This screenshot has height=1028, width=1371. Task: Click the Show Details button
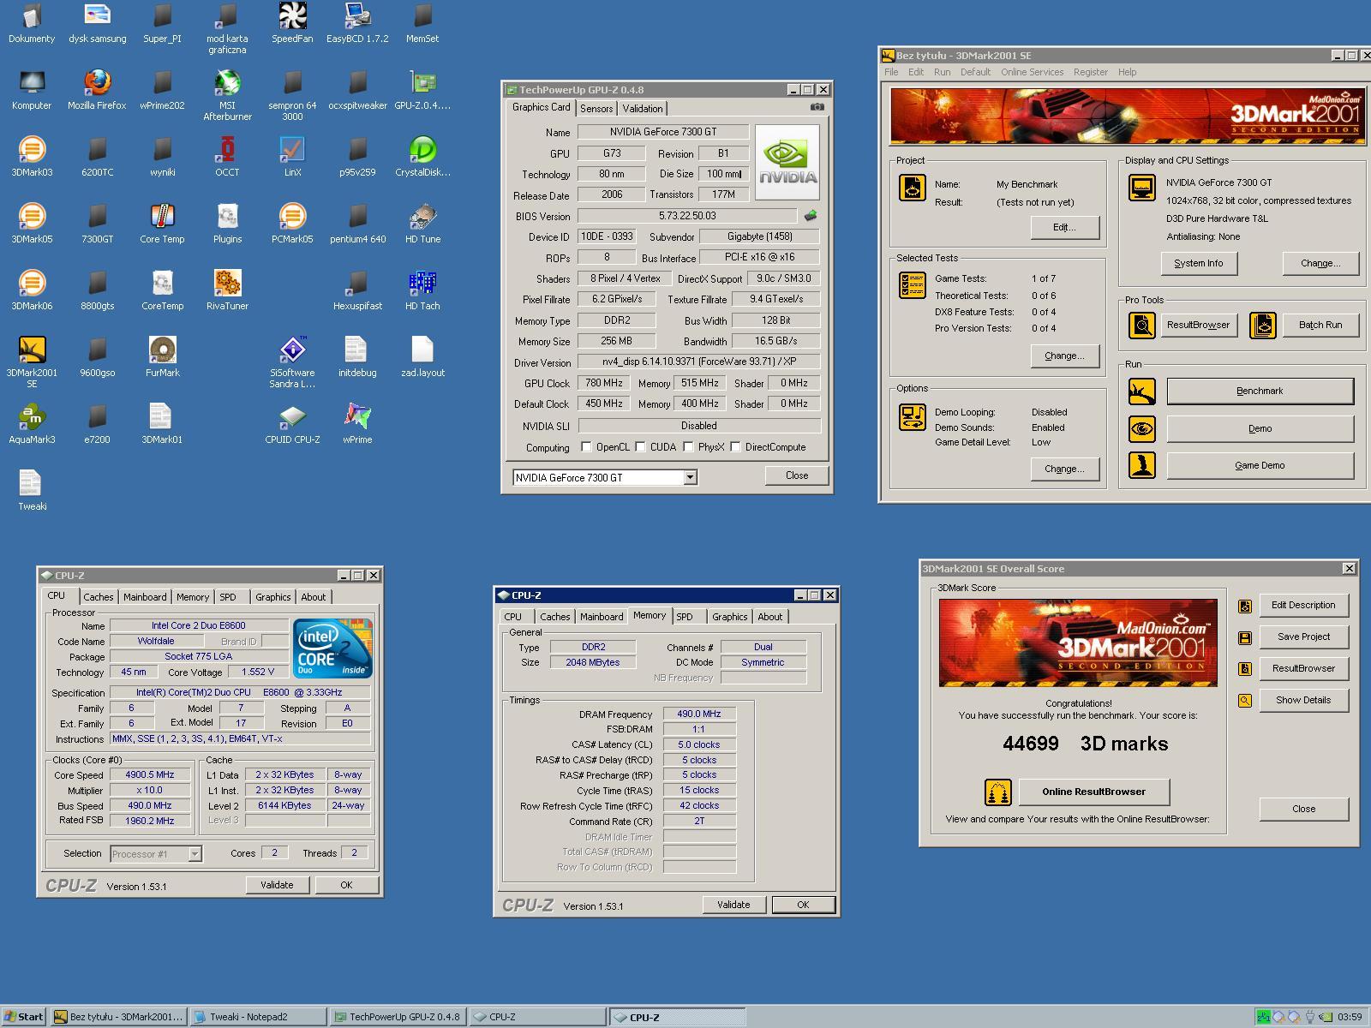1303,700
